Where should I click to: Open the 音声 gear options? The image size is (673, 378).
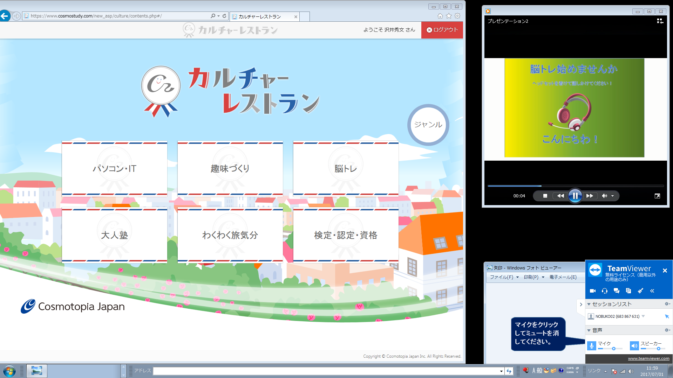667,330
